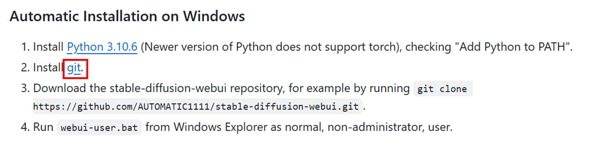This screenshot has width=591, height=156.
Task: Click the word "Install" in step 1
Action: tap(48, 47)
